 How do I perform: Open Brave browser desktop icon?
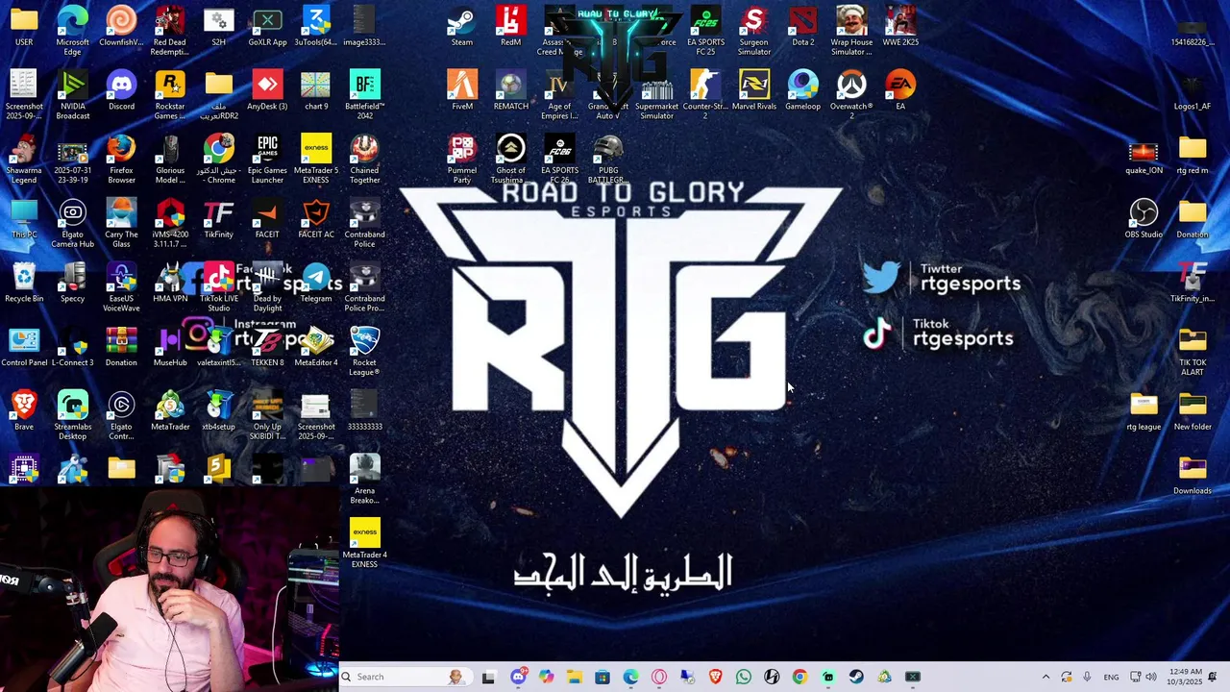point(24,410)
